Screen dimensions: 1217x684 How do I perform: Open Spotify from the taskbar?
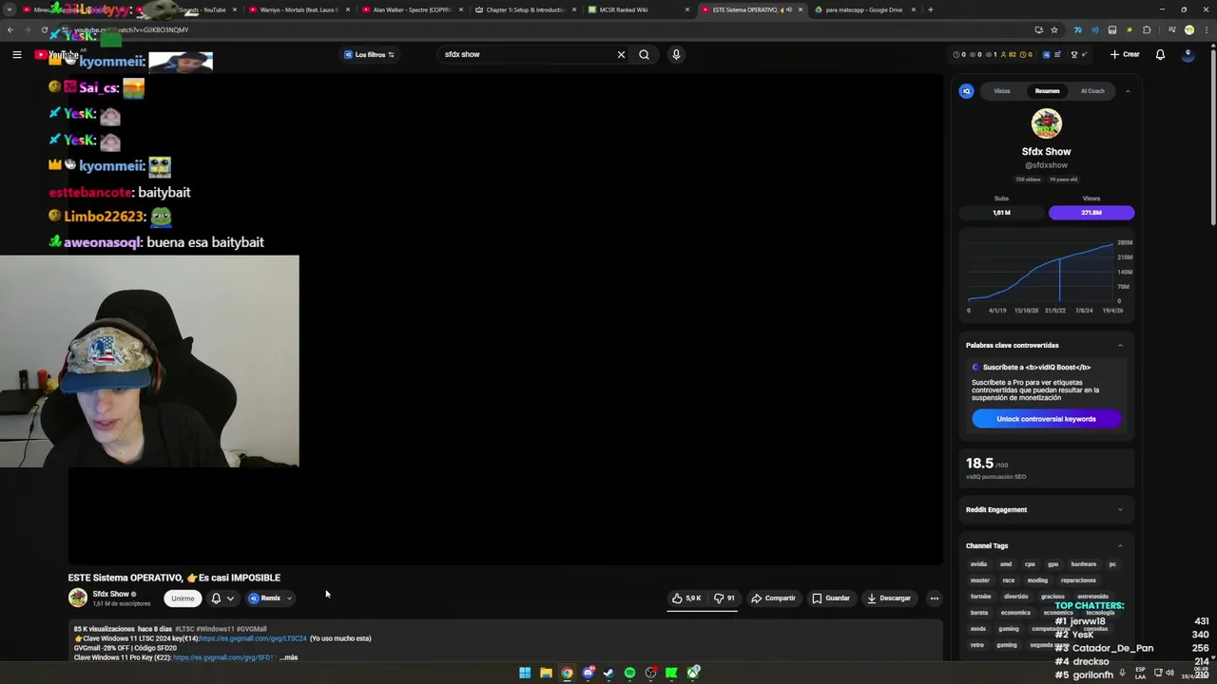[x=629, y=673]
